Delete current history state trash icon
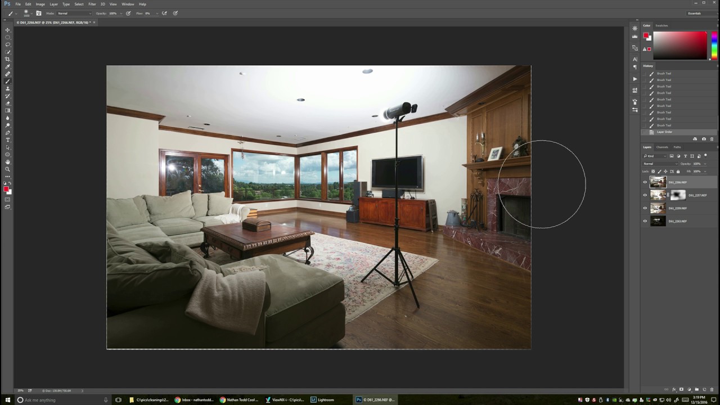The image size is (720, 405). 712,139
